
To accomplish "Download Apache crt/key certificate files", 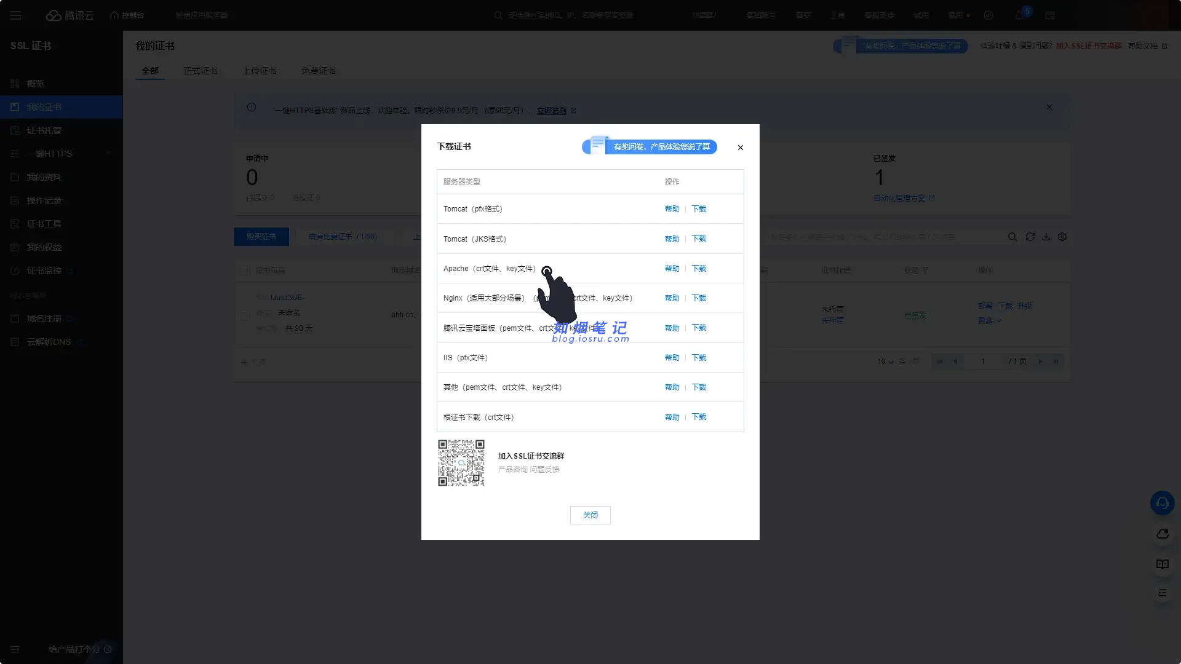I will (x=699, y=269).
